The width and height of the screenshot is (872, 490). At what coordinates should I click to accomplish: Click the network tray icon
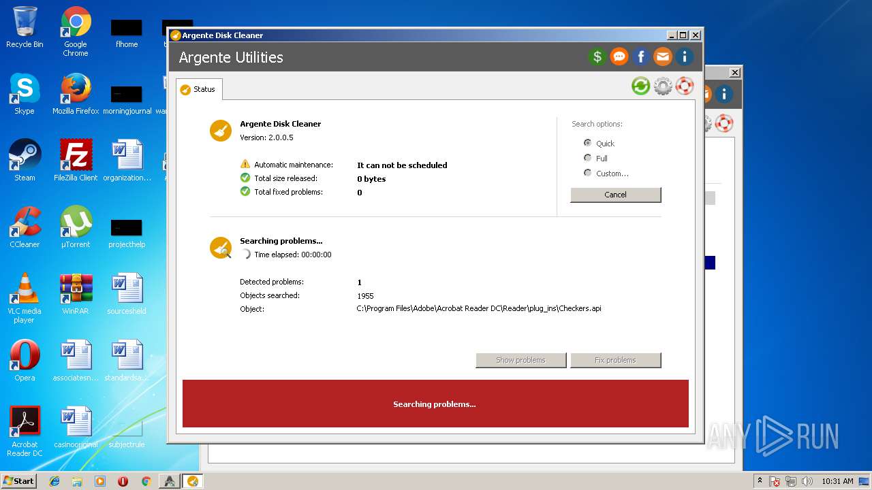(791, 481)
